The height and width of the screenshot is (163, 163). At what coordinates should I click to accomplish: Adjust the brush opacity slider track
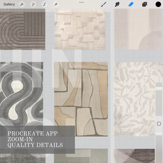pyautogui.click(x=159, y=147)
